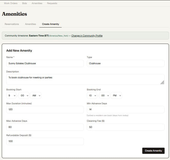Image resolution: width=170 pixels, height=160 pixels.
Task: Click the Max Duration (minutes) label
Action: (x=19, y=103)
